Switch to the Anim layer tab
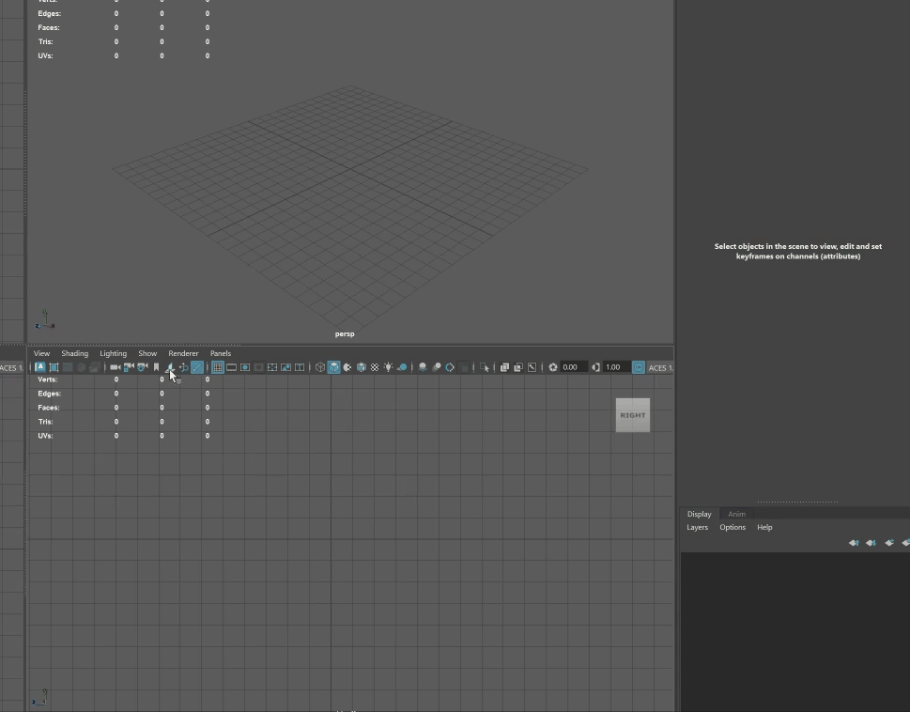This screenshot has width=910, height=712. pyautogui.click(x=736, y=514)
